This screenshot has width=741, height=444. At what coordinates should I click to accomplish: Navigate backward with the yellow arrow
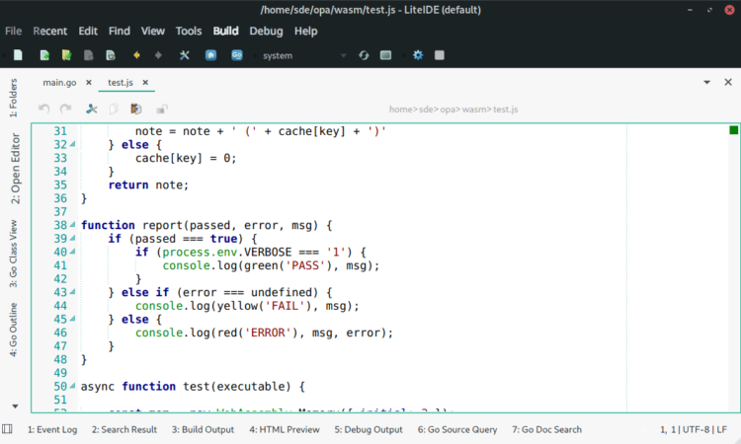(x=136, y=55)
